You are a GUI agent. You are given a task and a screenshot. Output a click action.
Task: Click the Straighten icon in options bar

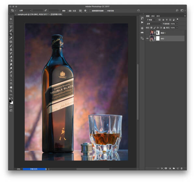[70, 11]
